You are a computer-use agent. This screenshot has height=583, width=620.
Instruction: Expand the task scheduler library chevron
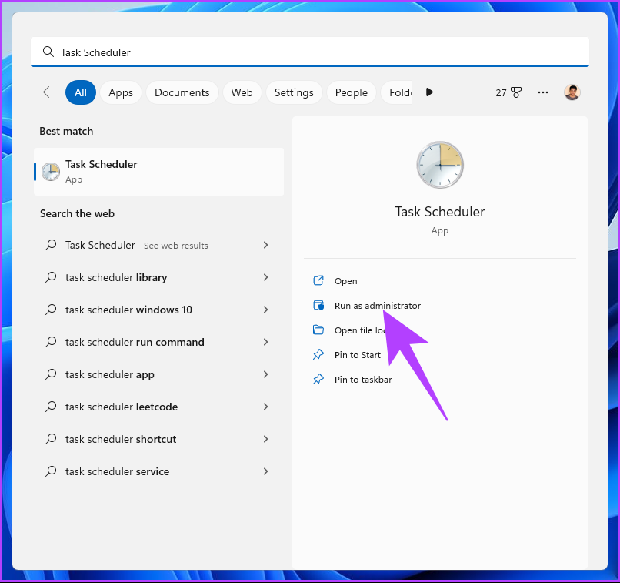(x=265, y=277)
